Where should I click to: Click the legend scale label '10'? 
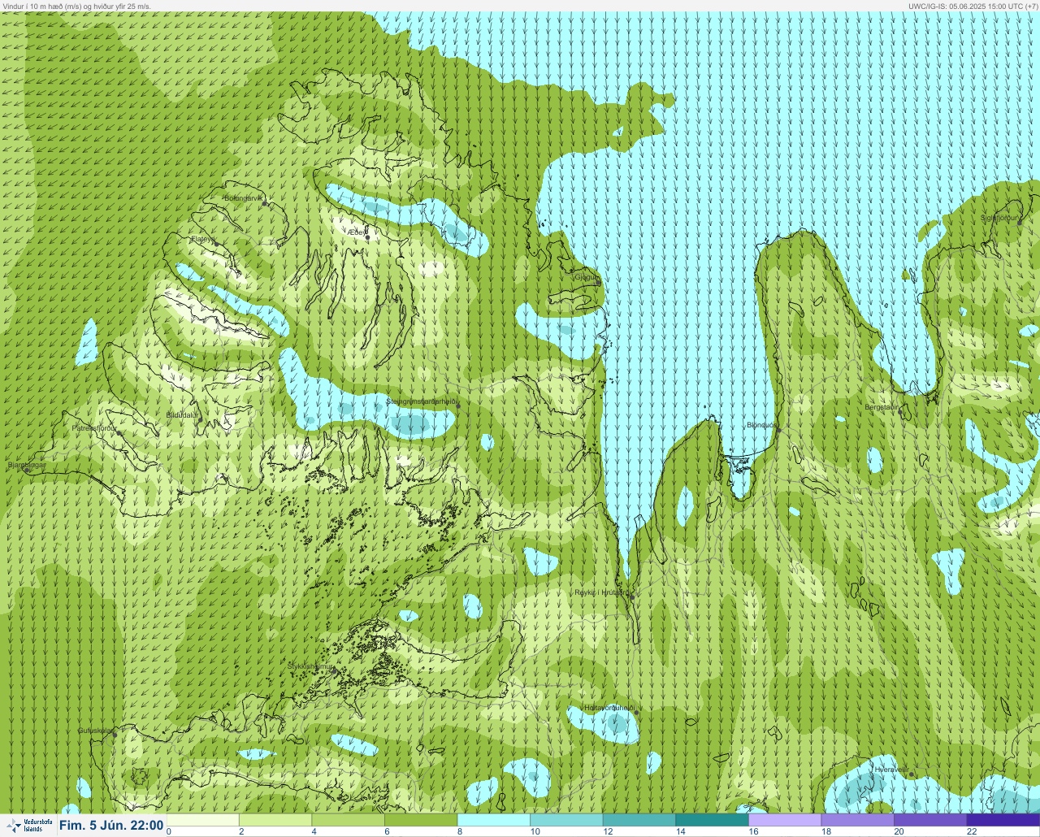click(x=535, y=831)
